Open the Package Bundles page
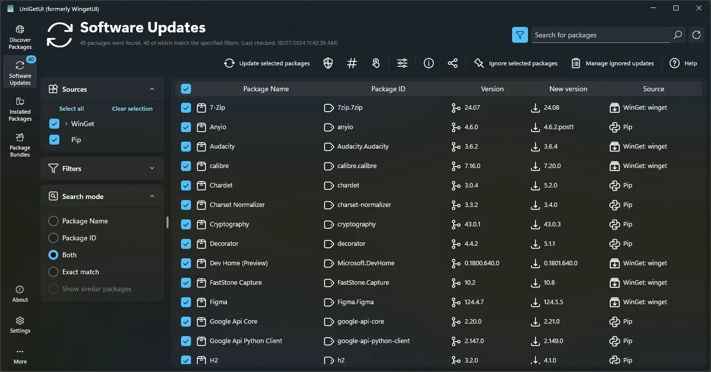The height and width of the screenshot is (372, 711). point(20,145)
